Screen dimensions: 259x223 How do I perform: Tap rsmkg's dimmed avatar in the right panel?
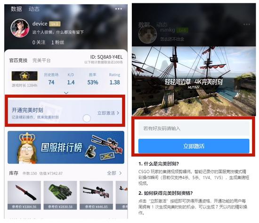pyautogui.click(x=147, y=34)
